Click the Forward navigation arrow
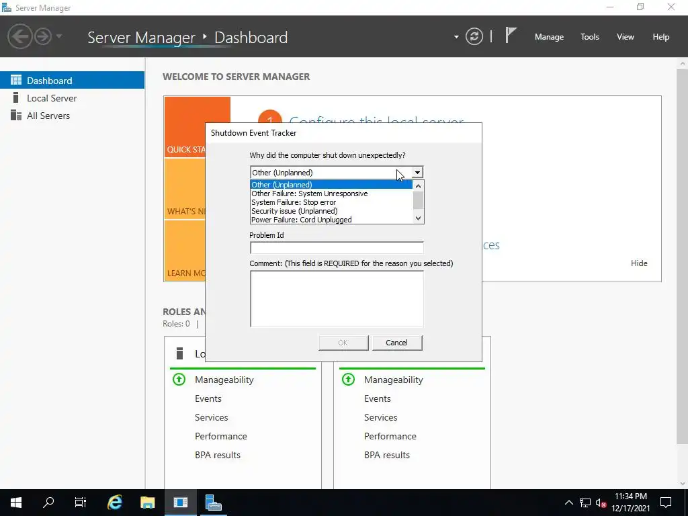 click(43, 36)
